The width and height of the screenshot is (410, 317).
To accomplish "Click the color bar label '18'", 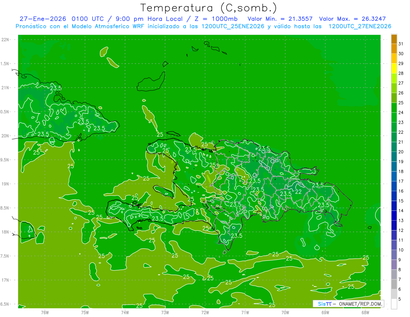I will pyautogui.click(x=401, y=172).
